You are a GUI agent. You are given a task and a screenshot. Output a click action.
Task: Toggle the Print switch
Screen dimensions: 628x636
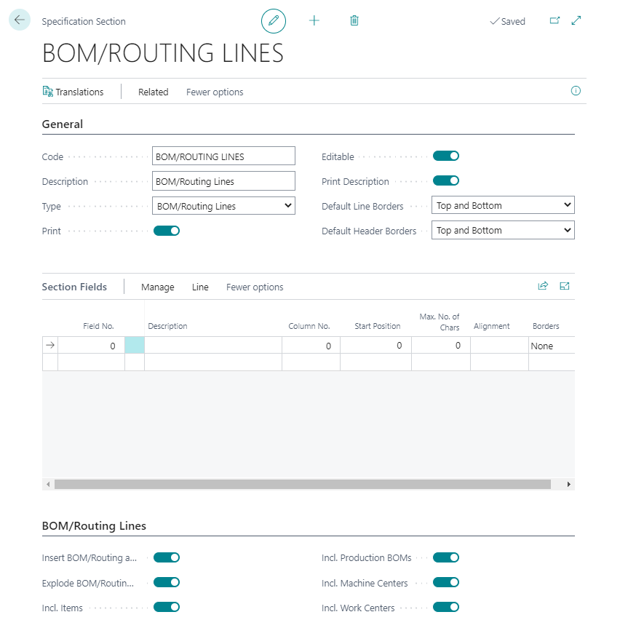167,231
